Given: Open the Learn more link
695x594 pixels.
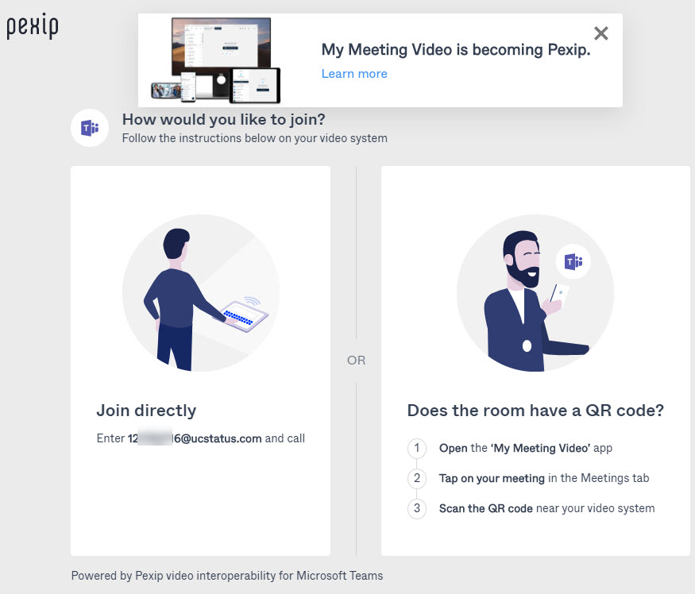Looking at the screenshot, I should [x=354, y=74].
